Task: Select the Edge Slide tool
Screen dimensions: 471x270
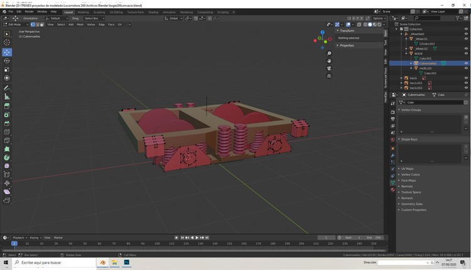Action: coord(7,175)
